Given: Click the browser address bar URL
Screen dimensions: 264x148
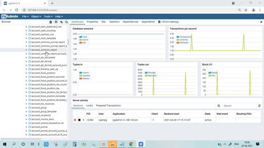Looking at the screenshot, I should tap(42, 10).
